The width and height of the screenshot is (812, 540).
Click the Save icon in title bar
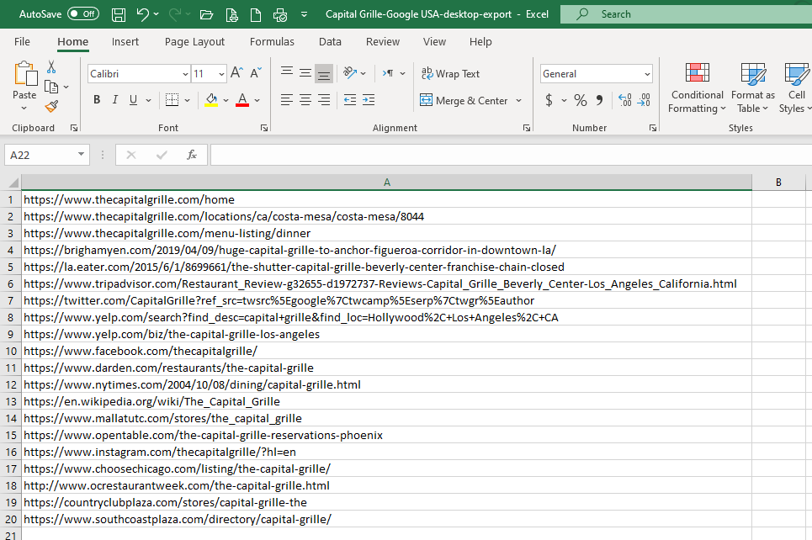119,14
